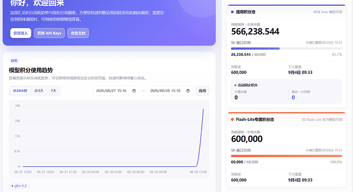This screenshot has height=192, width=353.
Task: Click the 34k y-axis label
Action: [17, 105]
